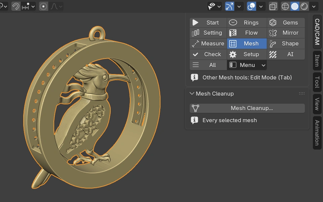The image size is (323, 202).
Task: Toggle viewport gizmos icon
Action: 229,6
